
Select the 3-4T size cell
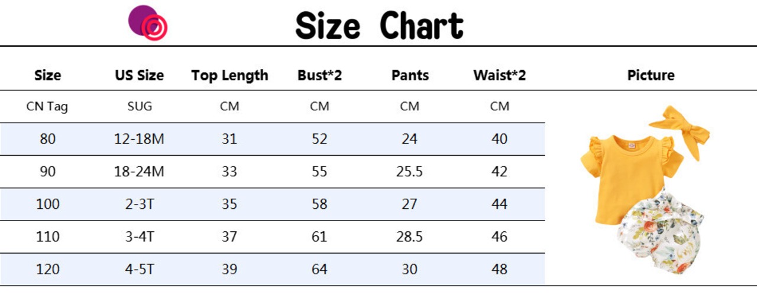(140, 237)
